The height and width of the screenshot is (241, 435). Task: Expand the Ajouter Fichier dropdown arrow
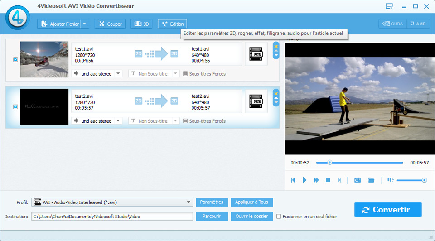click(85, 24)
